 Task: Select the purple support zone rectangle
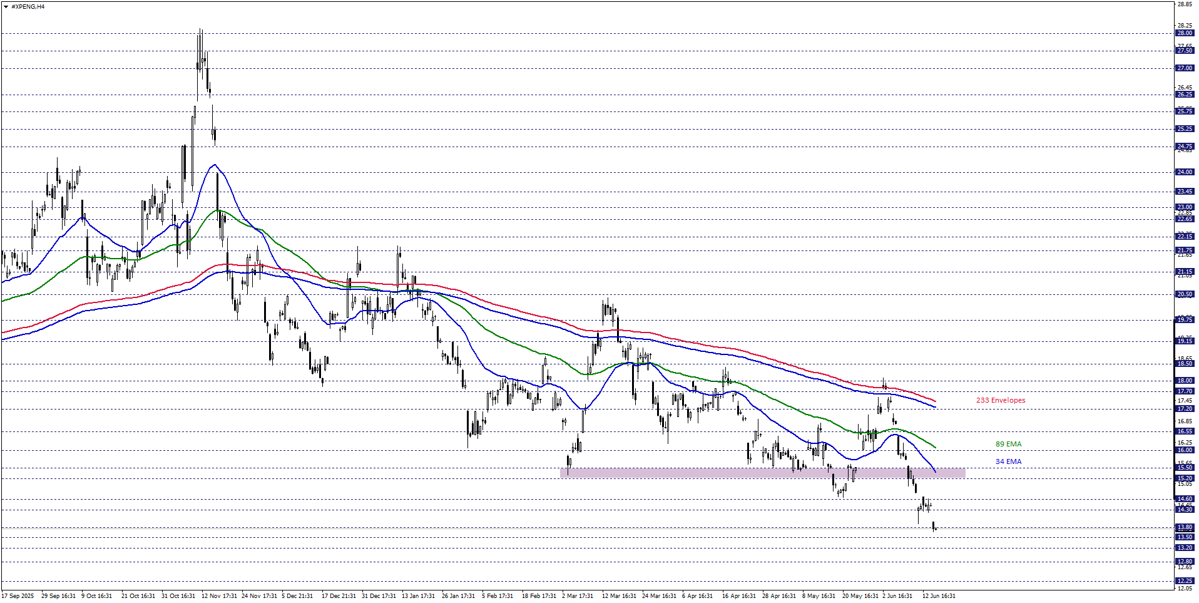(763, 473)
